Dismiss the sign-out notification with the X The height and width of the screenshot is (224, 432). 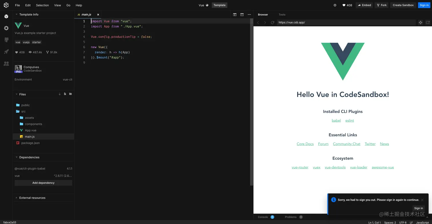coord(422,200)
